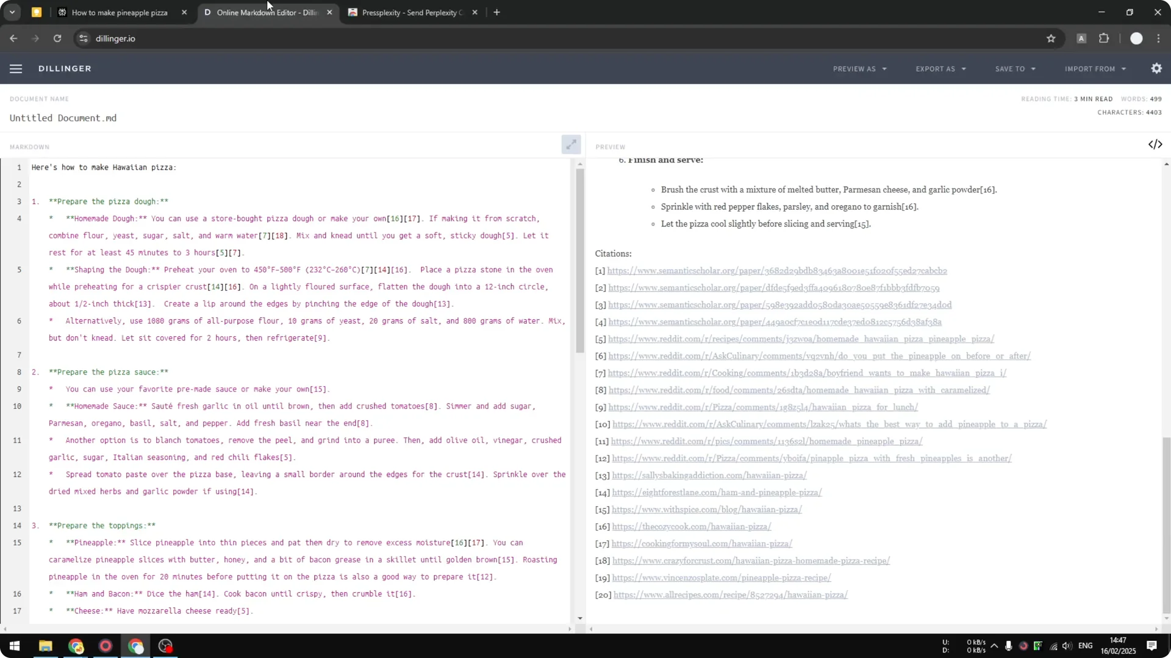This screenshot has height=658, width=1171.
Task: Open File Explorer from the taskbar
Action: pyautogui.click(x=46, y=646)
